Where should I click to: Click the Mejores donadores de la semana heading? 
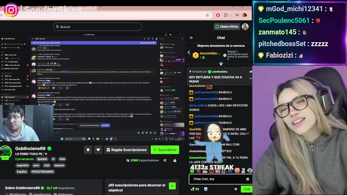point(221,46)
